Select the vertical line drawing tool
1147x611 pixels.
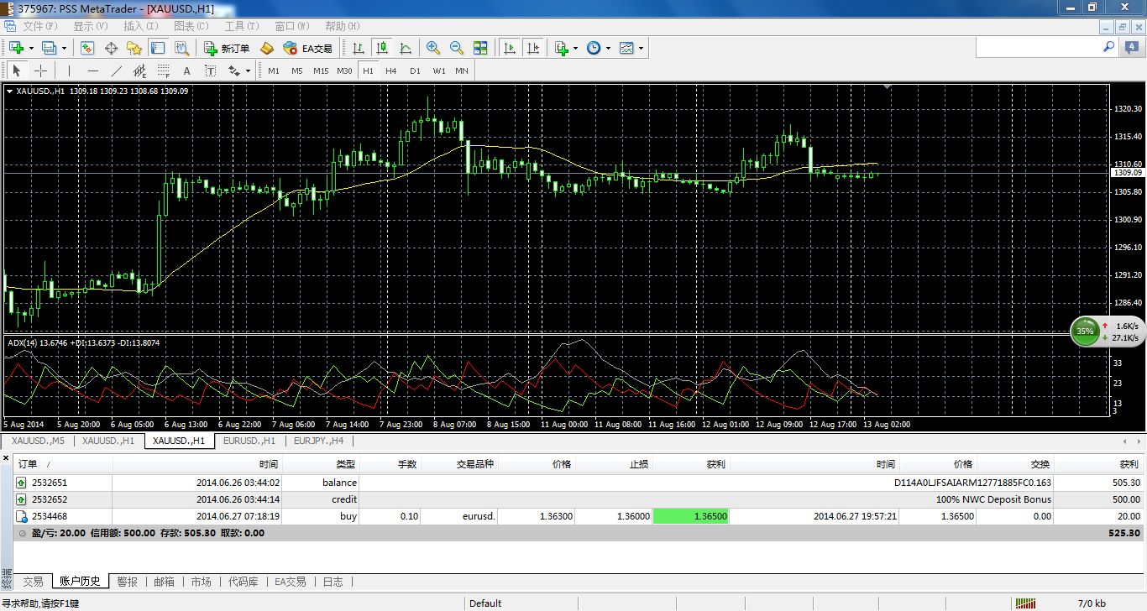click(69, 70)
